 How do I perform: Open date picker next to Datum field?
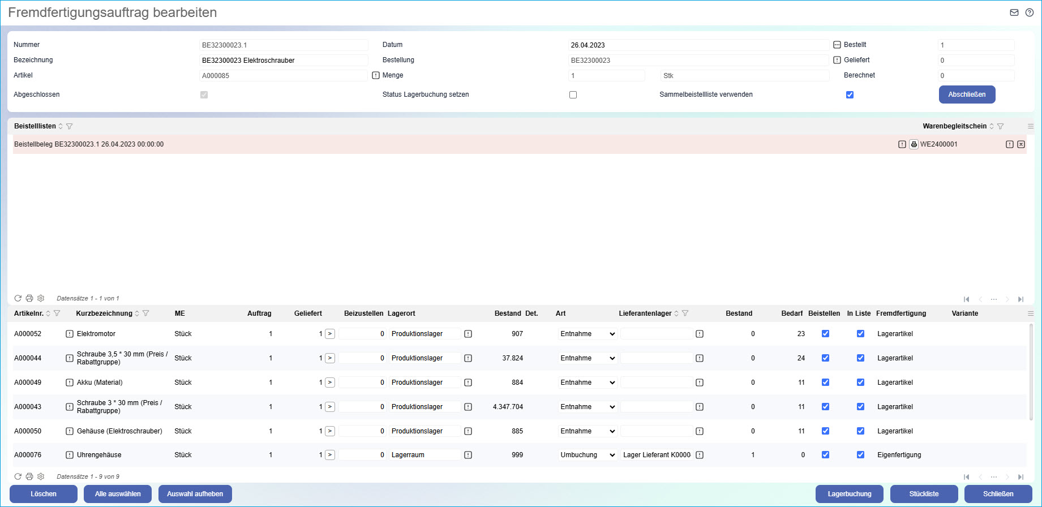pos(837,45)
